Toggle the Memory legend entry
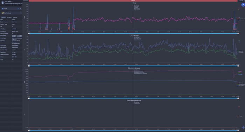This screenshot has width=245, height=132. point(240,83)
